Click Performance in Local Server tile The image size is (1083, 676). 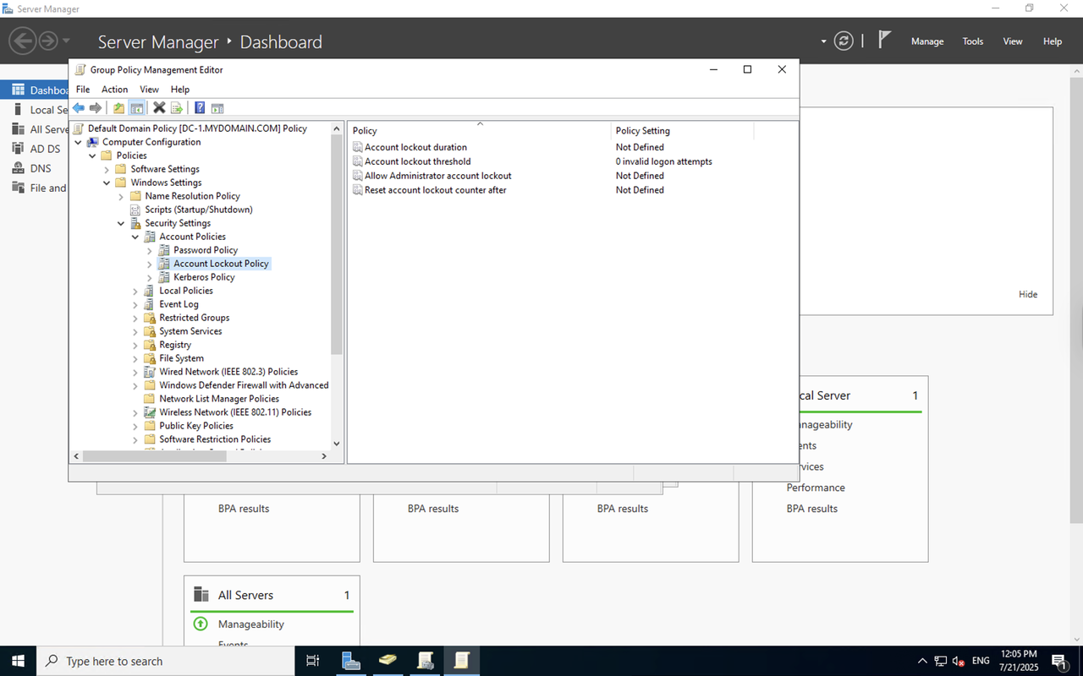point(816,488)
